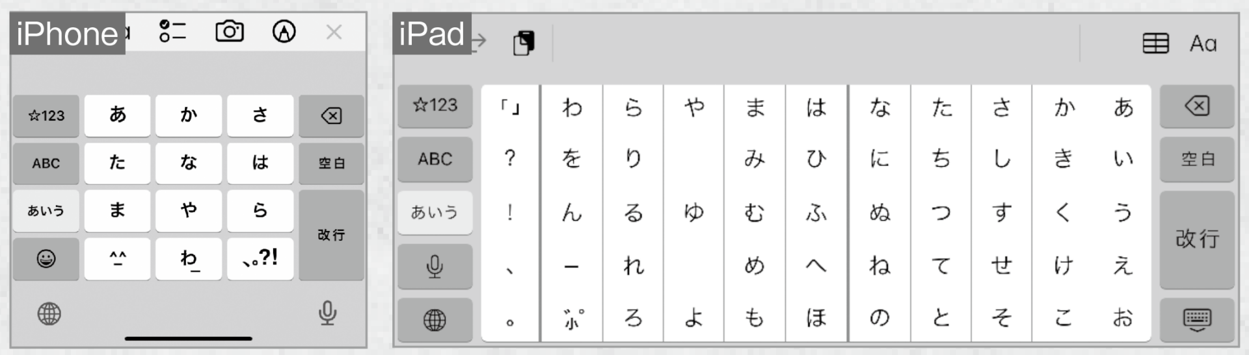The height and width of the screenshot is (355, 1249).
Task: Select the あいう mode on iPad keyboard
Action: point(435,212)
